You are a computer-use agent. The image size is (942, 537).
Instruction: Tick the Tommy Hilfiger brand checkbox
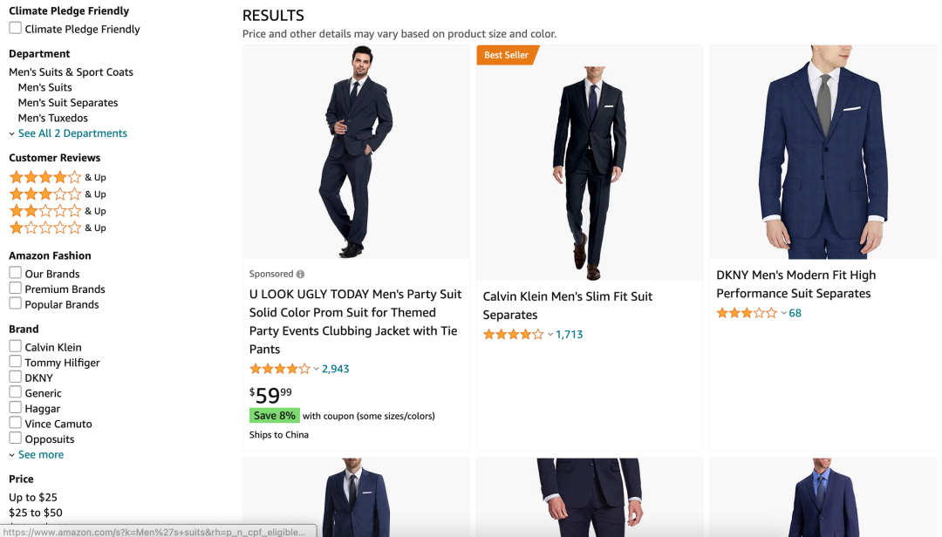16,362
